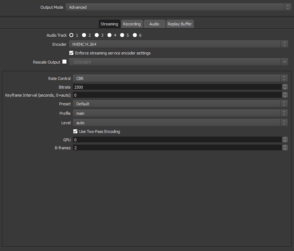Switch to the Recording tab
Screen dimensions: 294x251
click(x=132, y=24)
